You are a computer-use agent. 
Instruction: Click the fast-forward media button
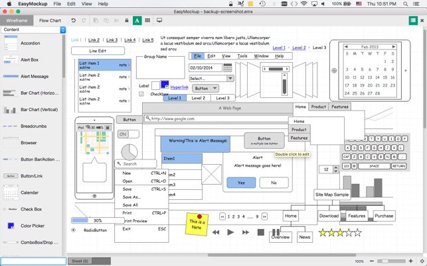(x=246, y=232)
